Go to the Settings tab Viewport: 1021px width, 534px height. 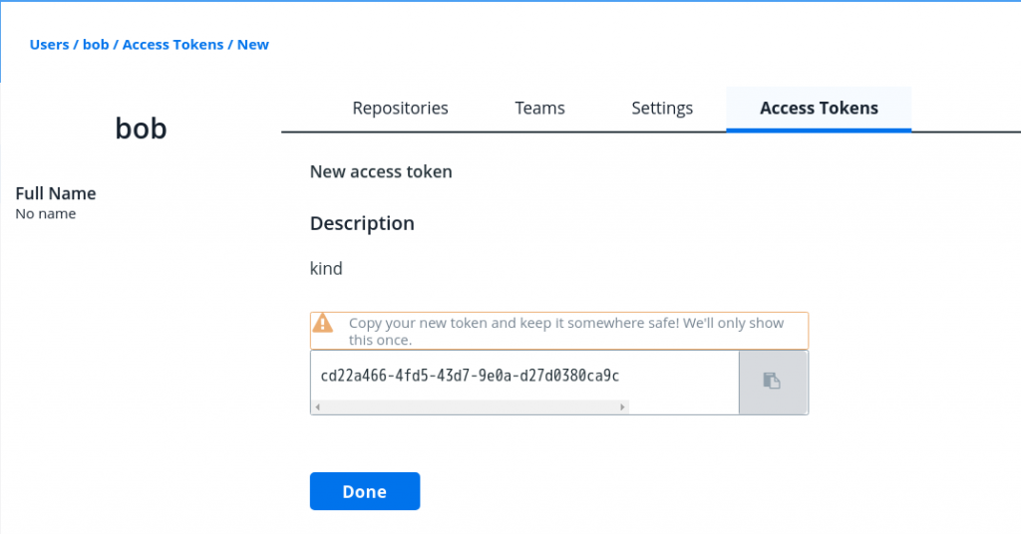point(662,108)
